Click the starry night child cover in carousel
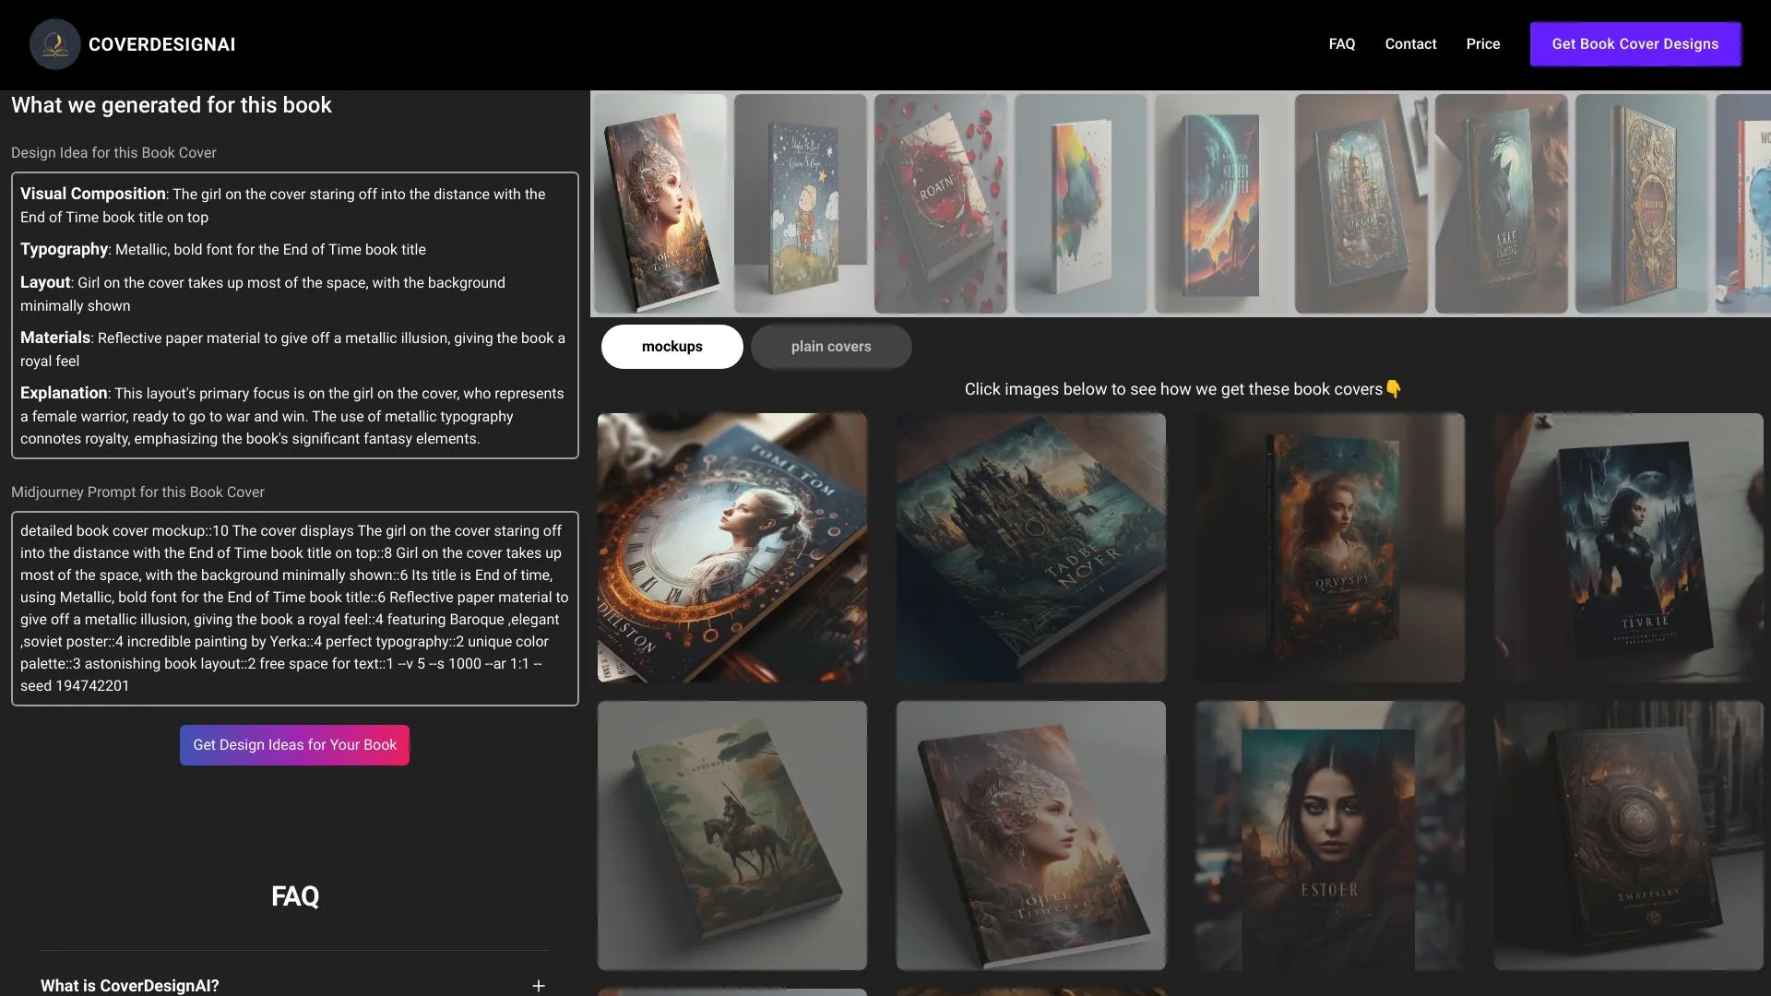The width and height of the screenshot is (1771, 996). (x=799, y=203)
